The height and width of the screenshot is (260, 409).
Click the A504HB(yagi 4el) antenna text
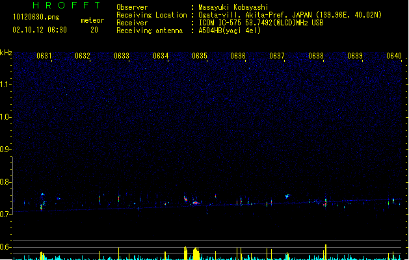(230, 31)
